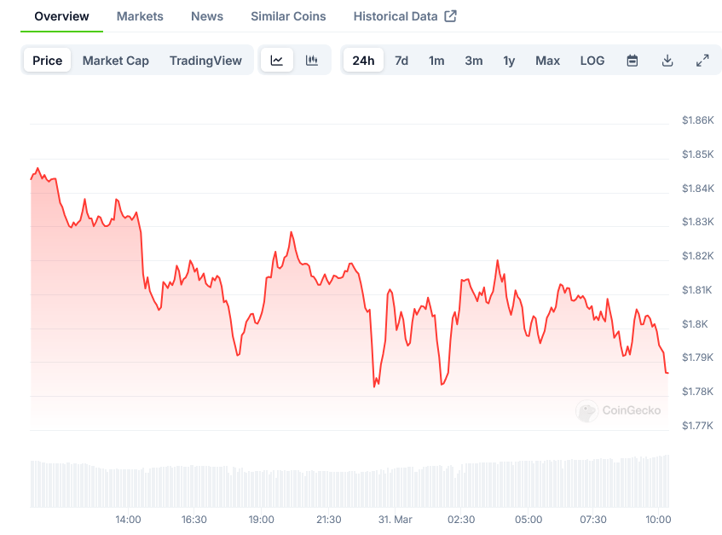This screenshot has height=535, width=722.
Task: Click the 10:00 time axis label
Action: coord(658,520)
